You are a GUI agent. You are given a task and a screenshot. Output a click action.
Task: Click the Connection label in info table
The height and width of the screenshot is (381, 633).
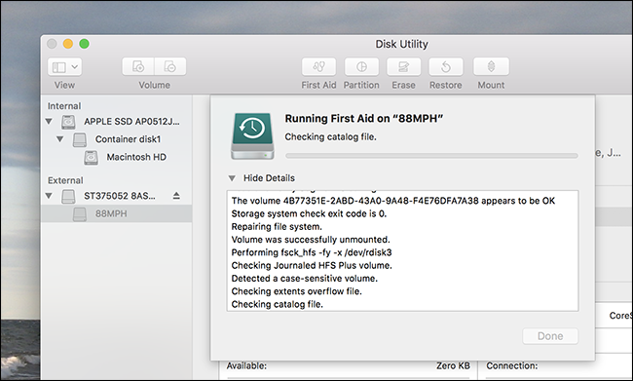click(512, 365)
